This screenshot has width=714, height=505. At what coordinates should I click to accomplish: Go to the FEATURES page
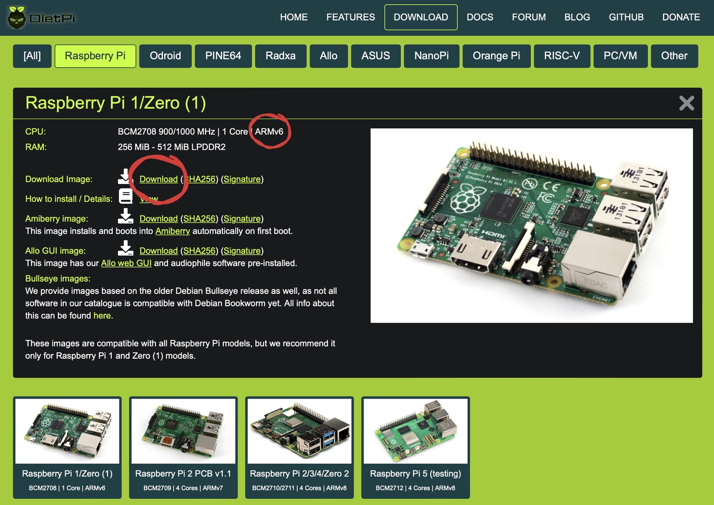pos(350,17)
